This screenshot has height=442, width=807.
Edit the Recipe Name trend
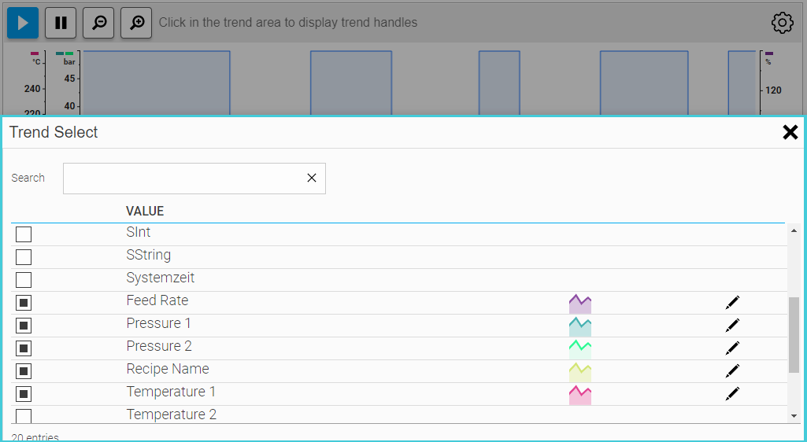coord(732,371)
